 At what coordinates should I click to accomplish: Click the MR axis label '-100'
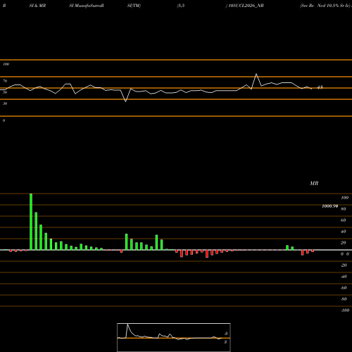coord(345,310)
